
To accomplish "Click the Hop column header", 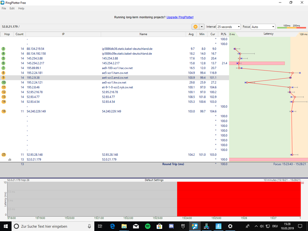I will (7, 34).
